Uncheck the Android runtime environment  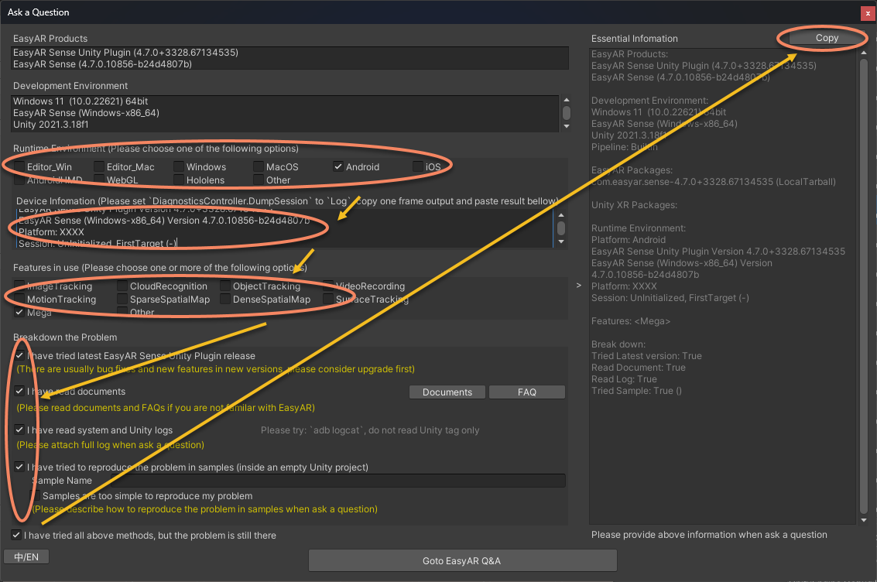tap(338, 167)
